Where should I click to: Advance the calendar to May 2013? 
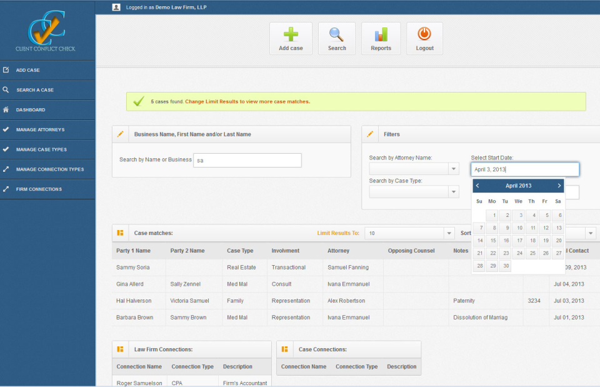(559, 185)
